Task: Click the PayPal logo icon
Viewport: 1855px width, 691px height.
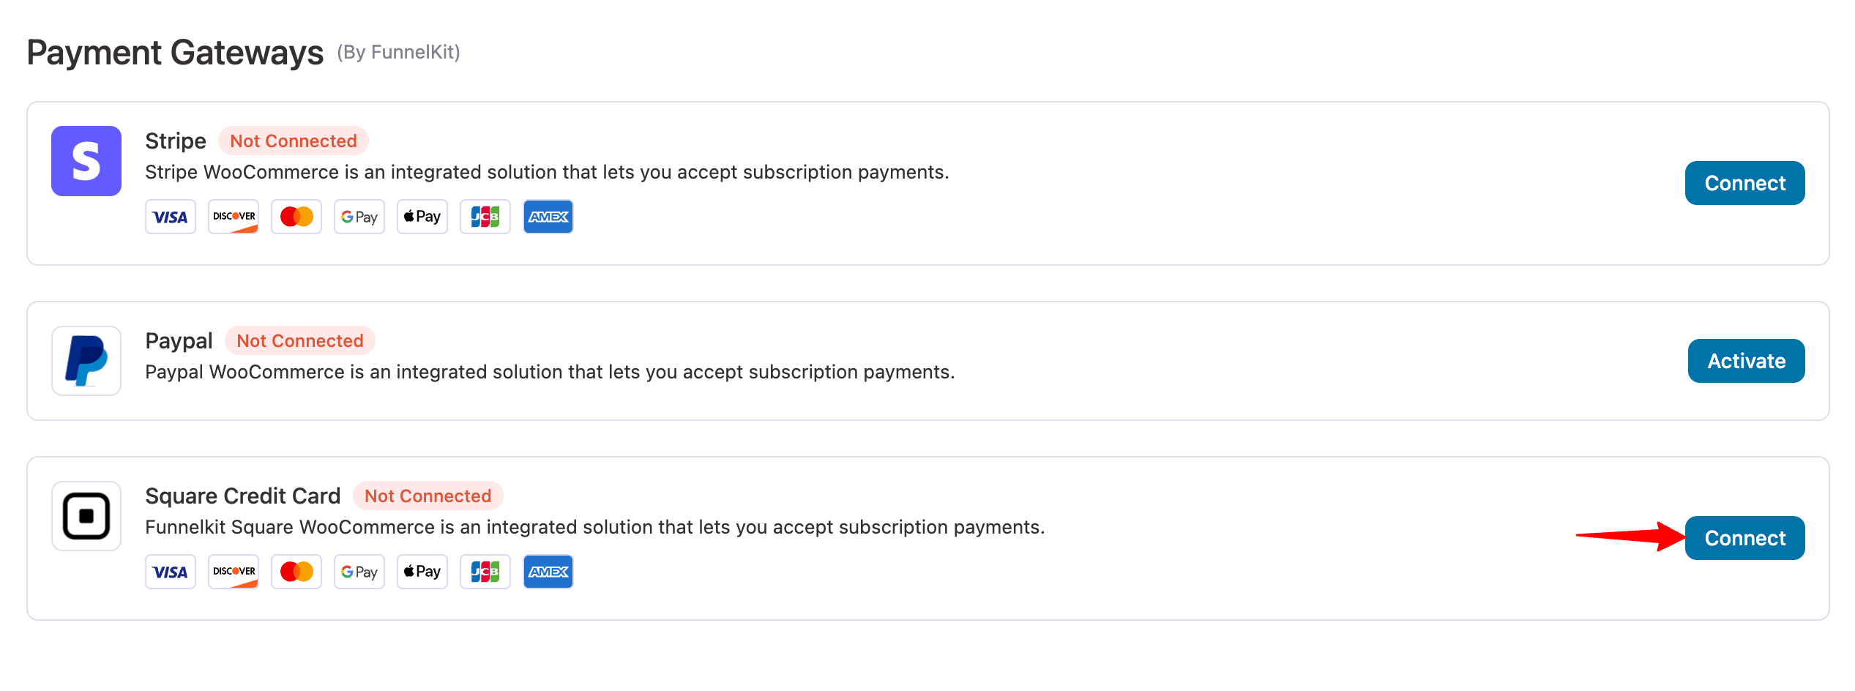Action: click(86, 361)
